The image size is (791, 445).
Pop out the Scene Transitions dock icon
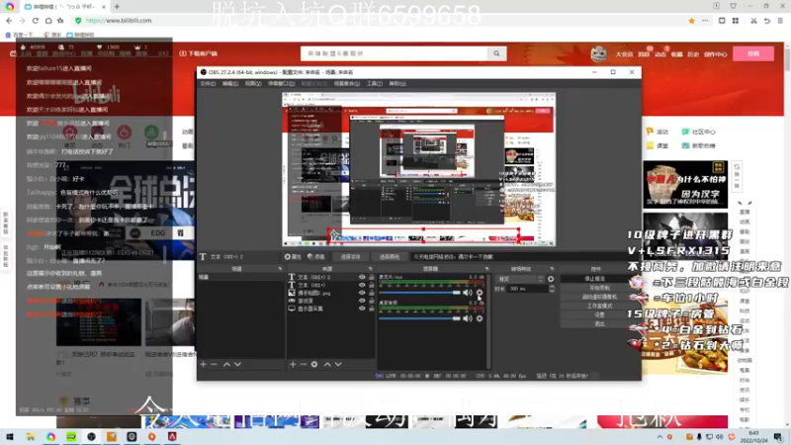pos(552,269)
